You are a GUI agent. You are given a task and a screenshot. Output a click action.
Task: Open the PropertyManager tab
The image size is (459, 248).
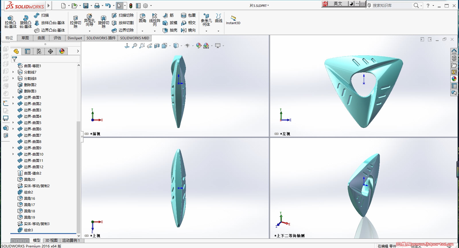[28, 51]
